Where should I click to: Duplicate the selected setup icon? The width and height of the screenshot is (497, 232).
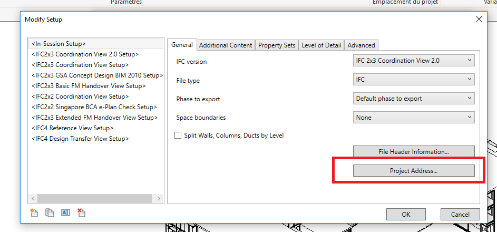[x=50, y=212]
